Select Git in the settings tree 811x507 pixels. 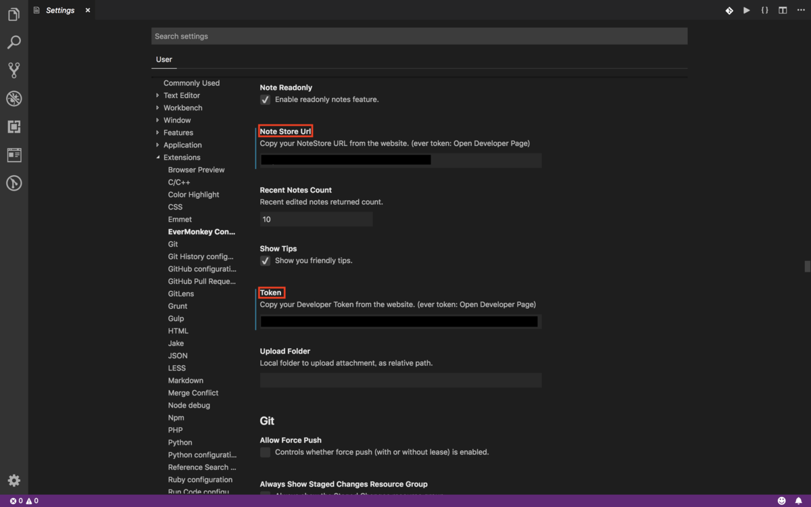[x=173, y=244]
